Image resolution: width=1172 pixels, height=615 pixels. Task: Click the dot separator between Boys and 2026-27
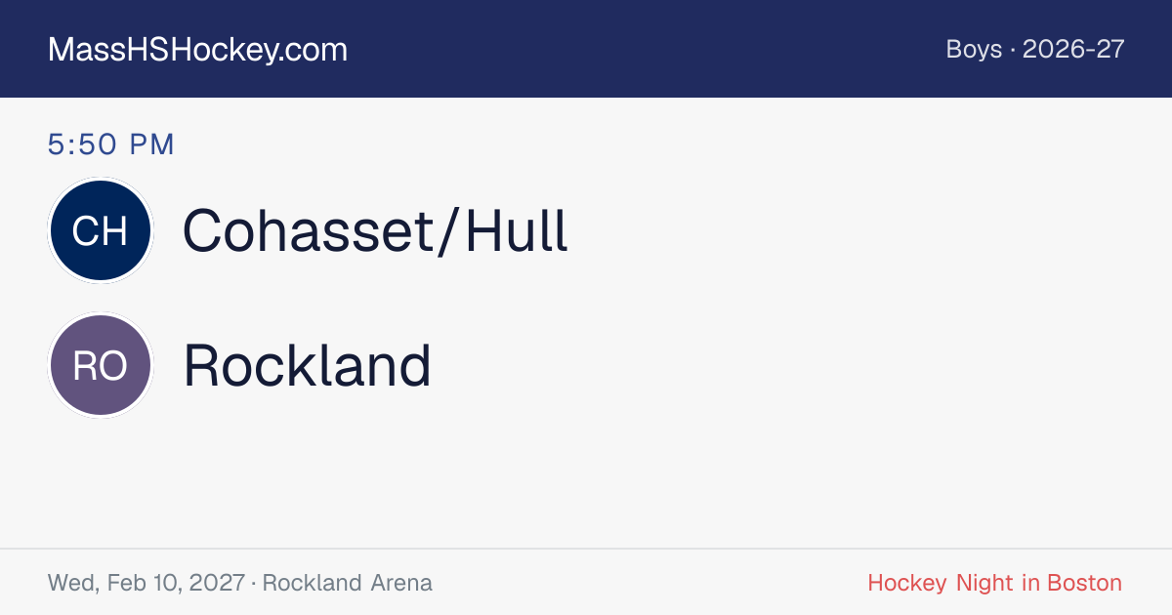pos(1012,50)
